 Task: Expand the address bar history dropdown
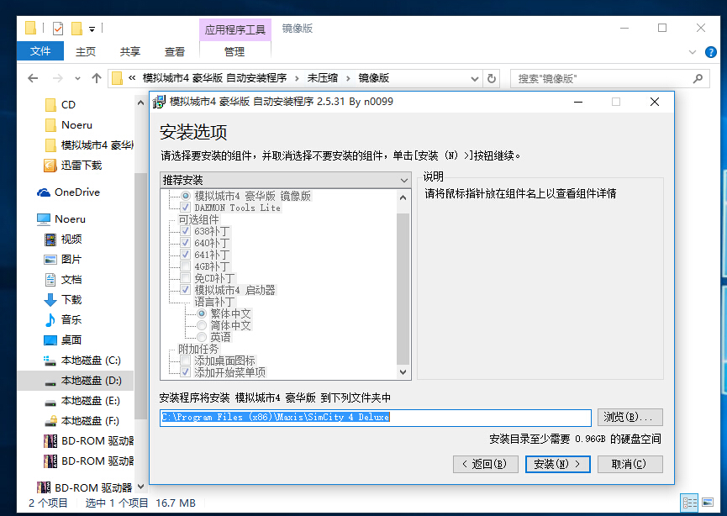(x=471, y=78)
